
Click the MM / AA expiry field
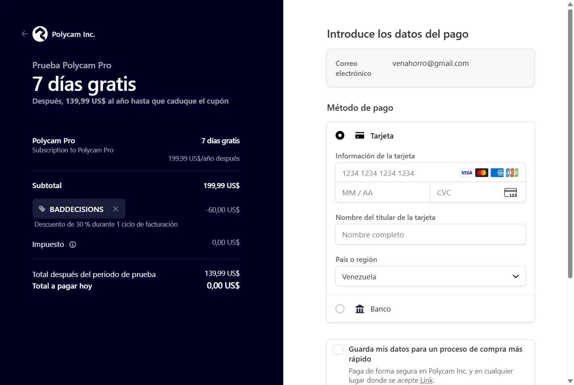tap(383, 192)
